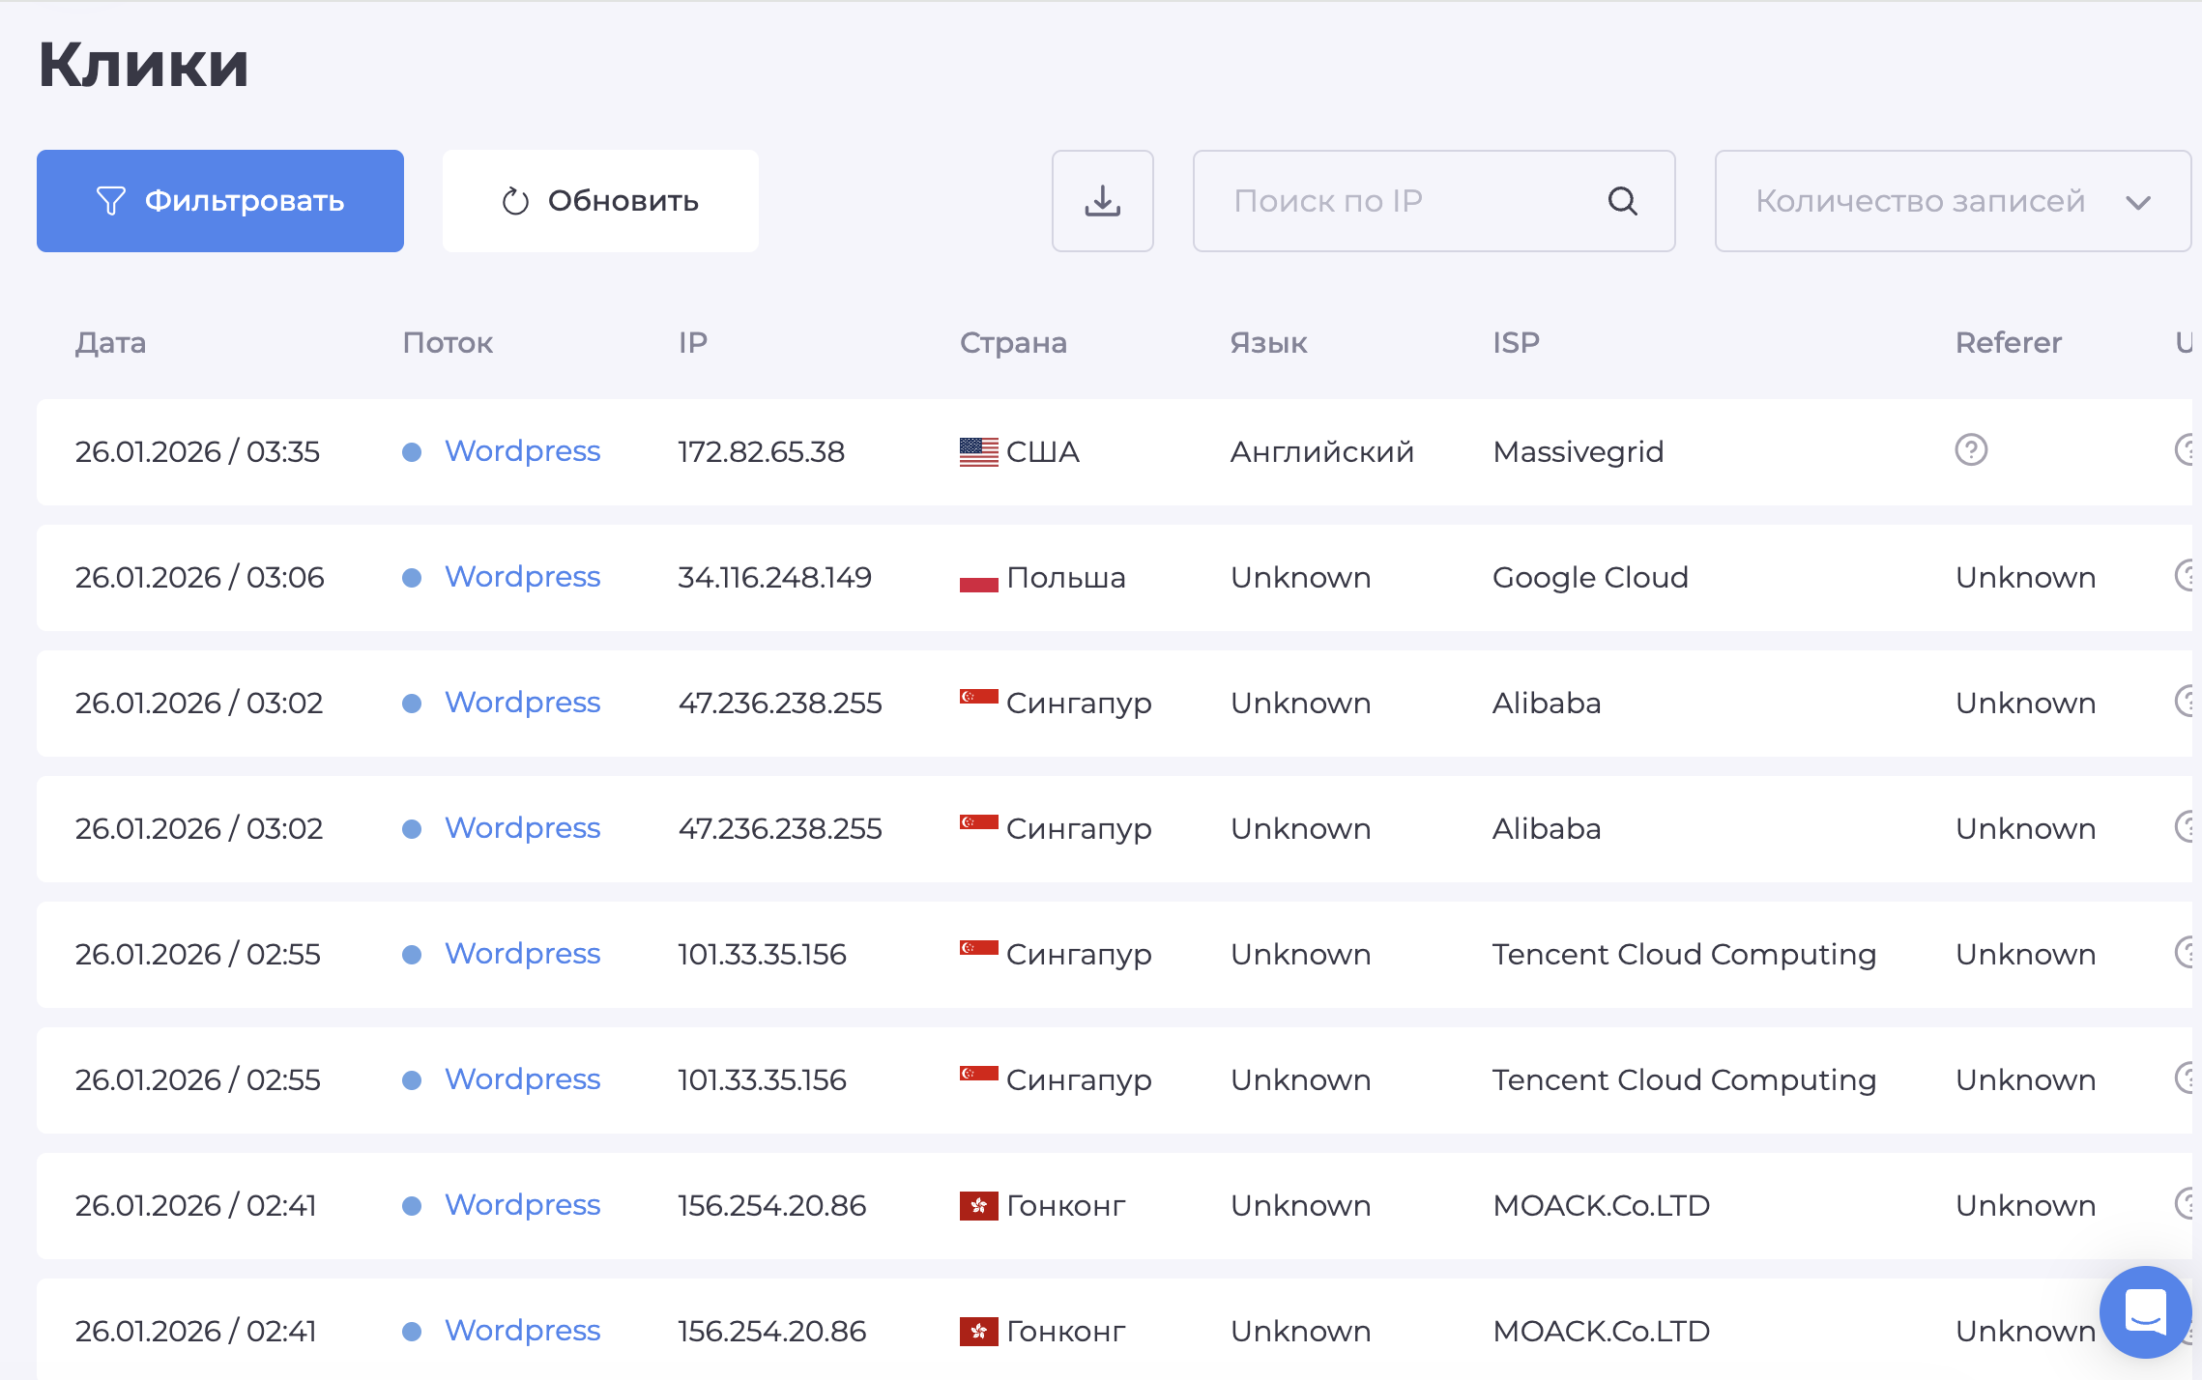Click the download export icon button

click(1102, 201)
